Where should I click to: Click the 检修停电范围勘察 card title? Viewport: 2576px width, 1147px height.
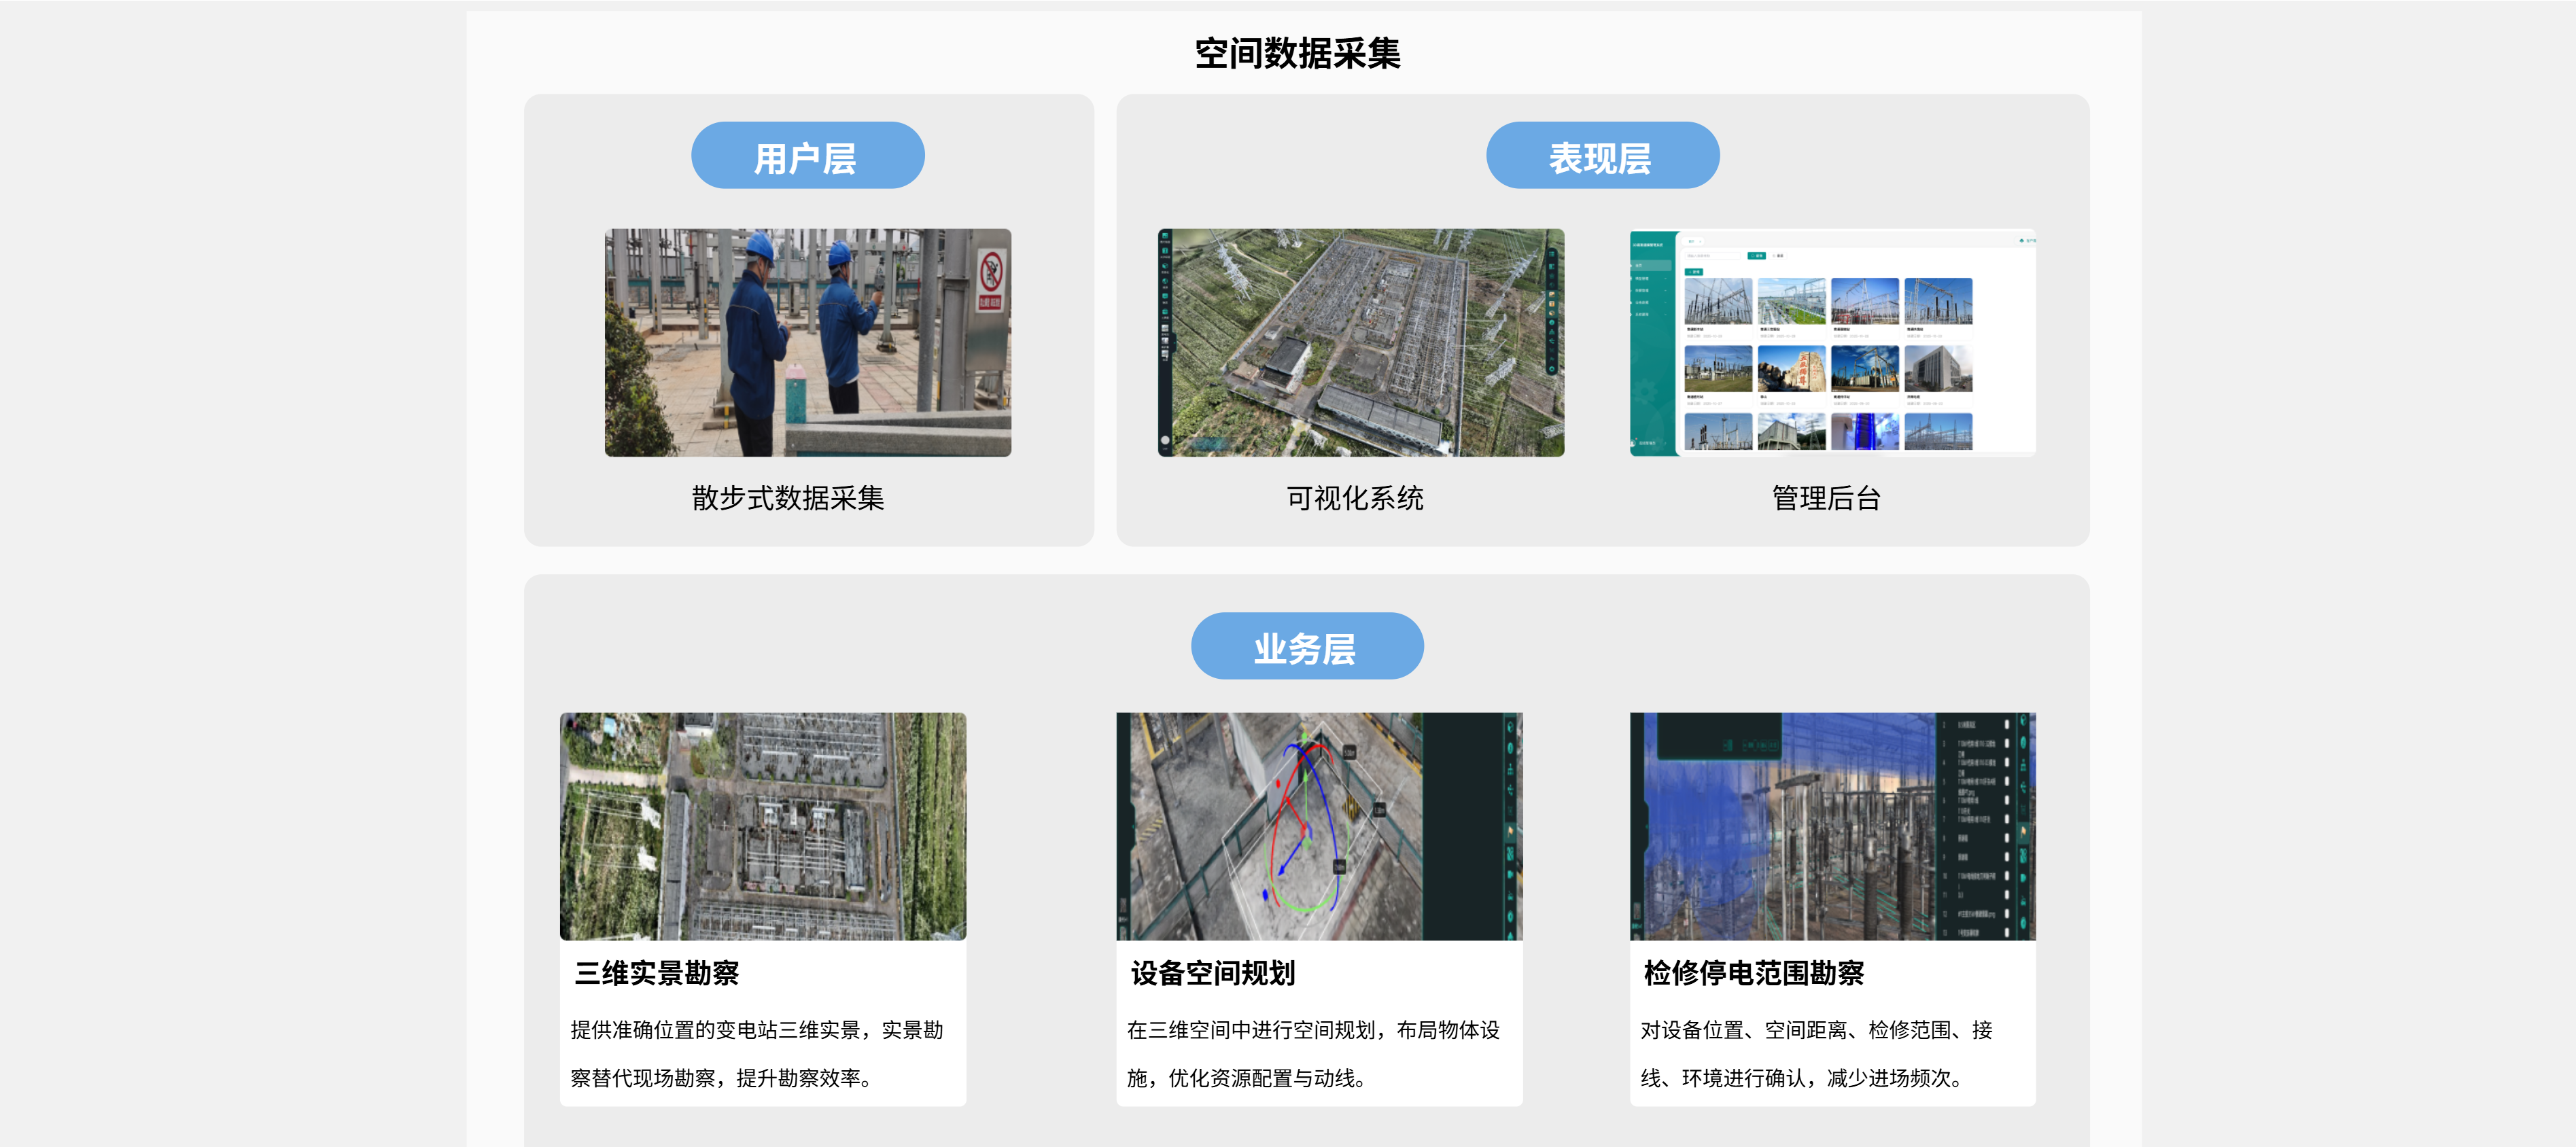coord(1753,973)
